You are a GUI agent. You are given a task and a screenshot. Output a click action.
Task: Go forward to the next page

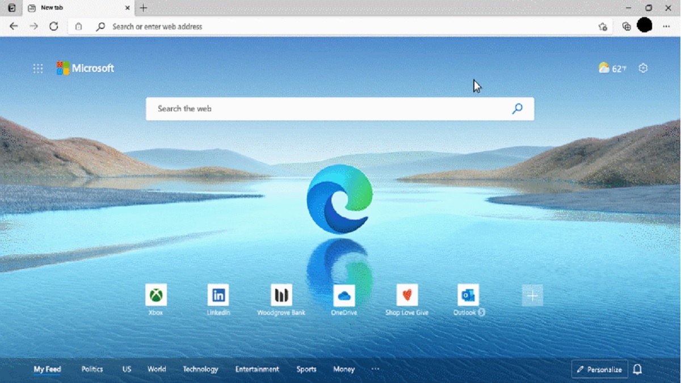[33, 26]
